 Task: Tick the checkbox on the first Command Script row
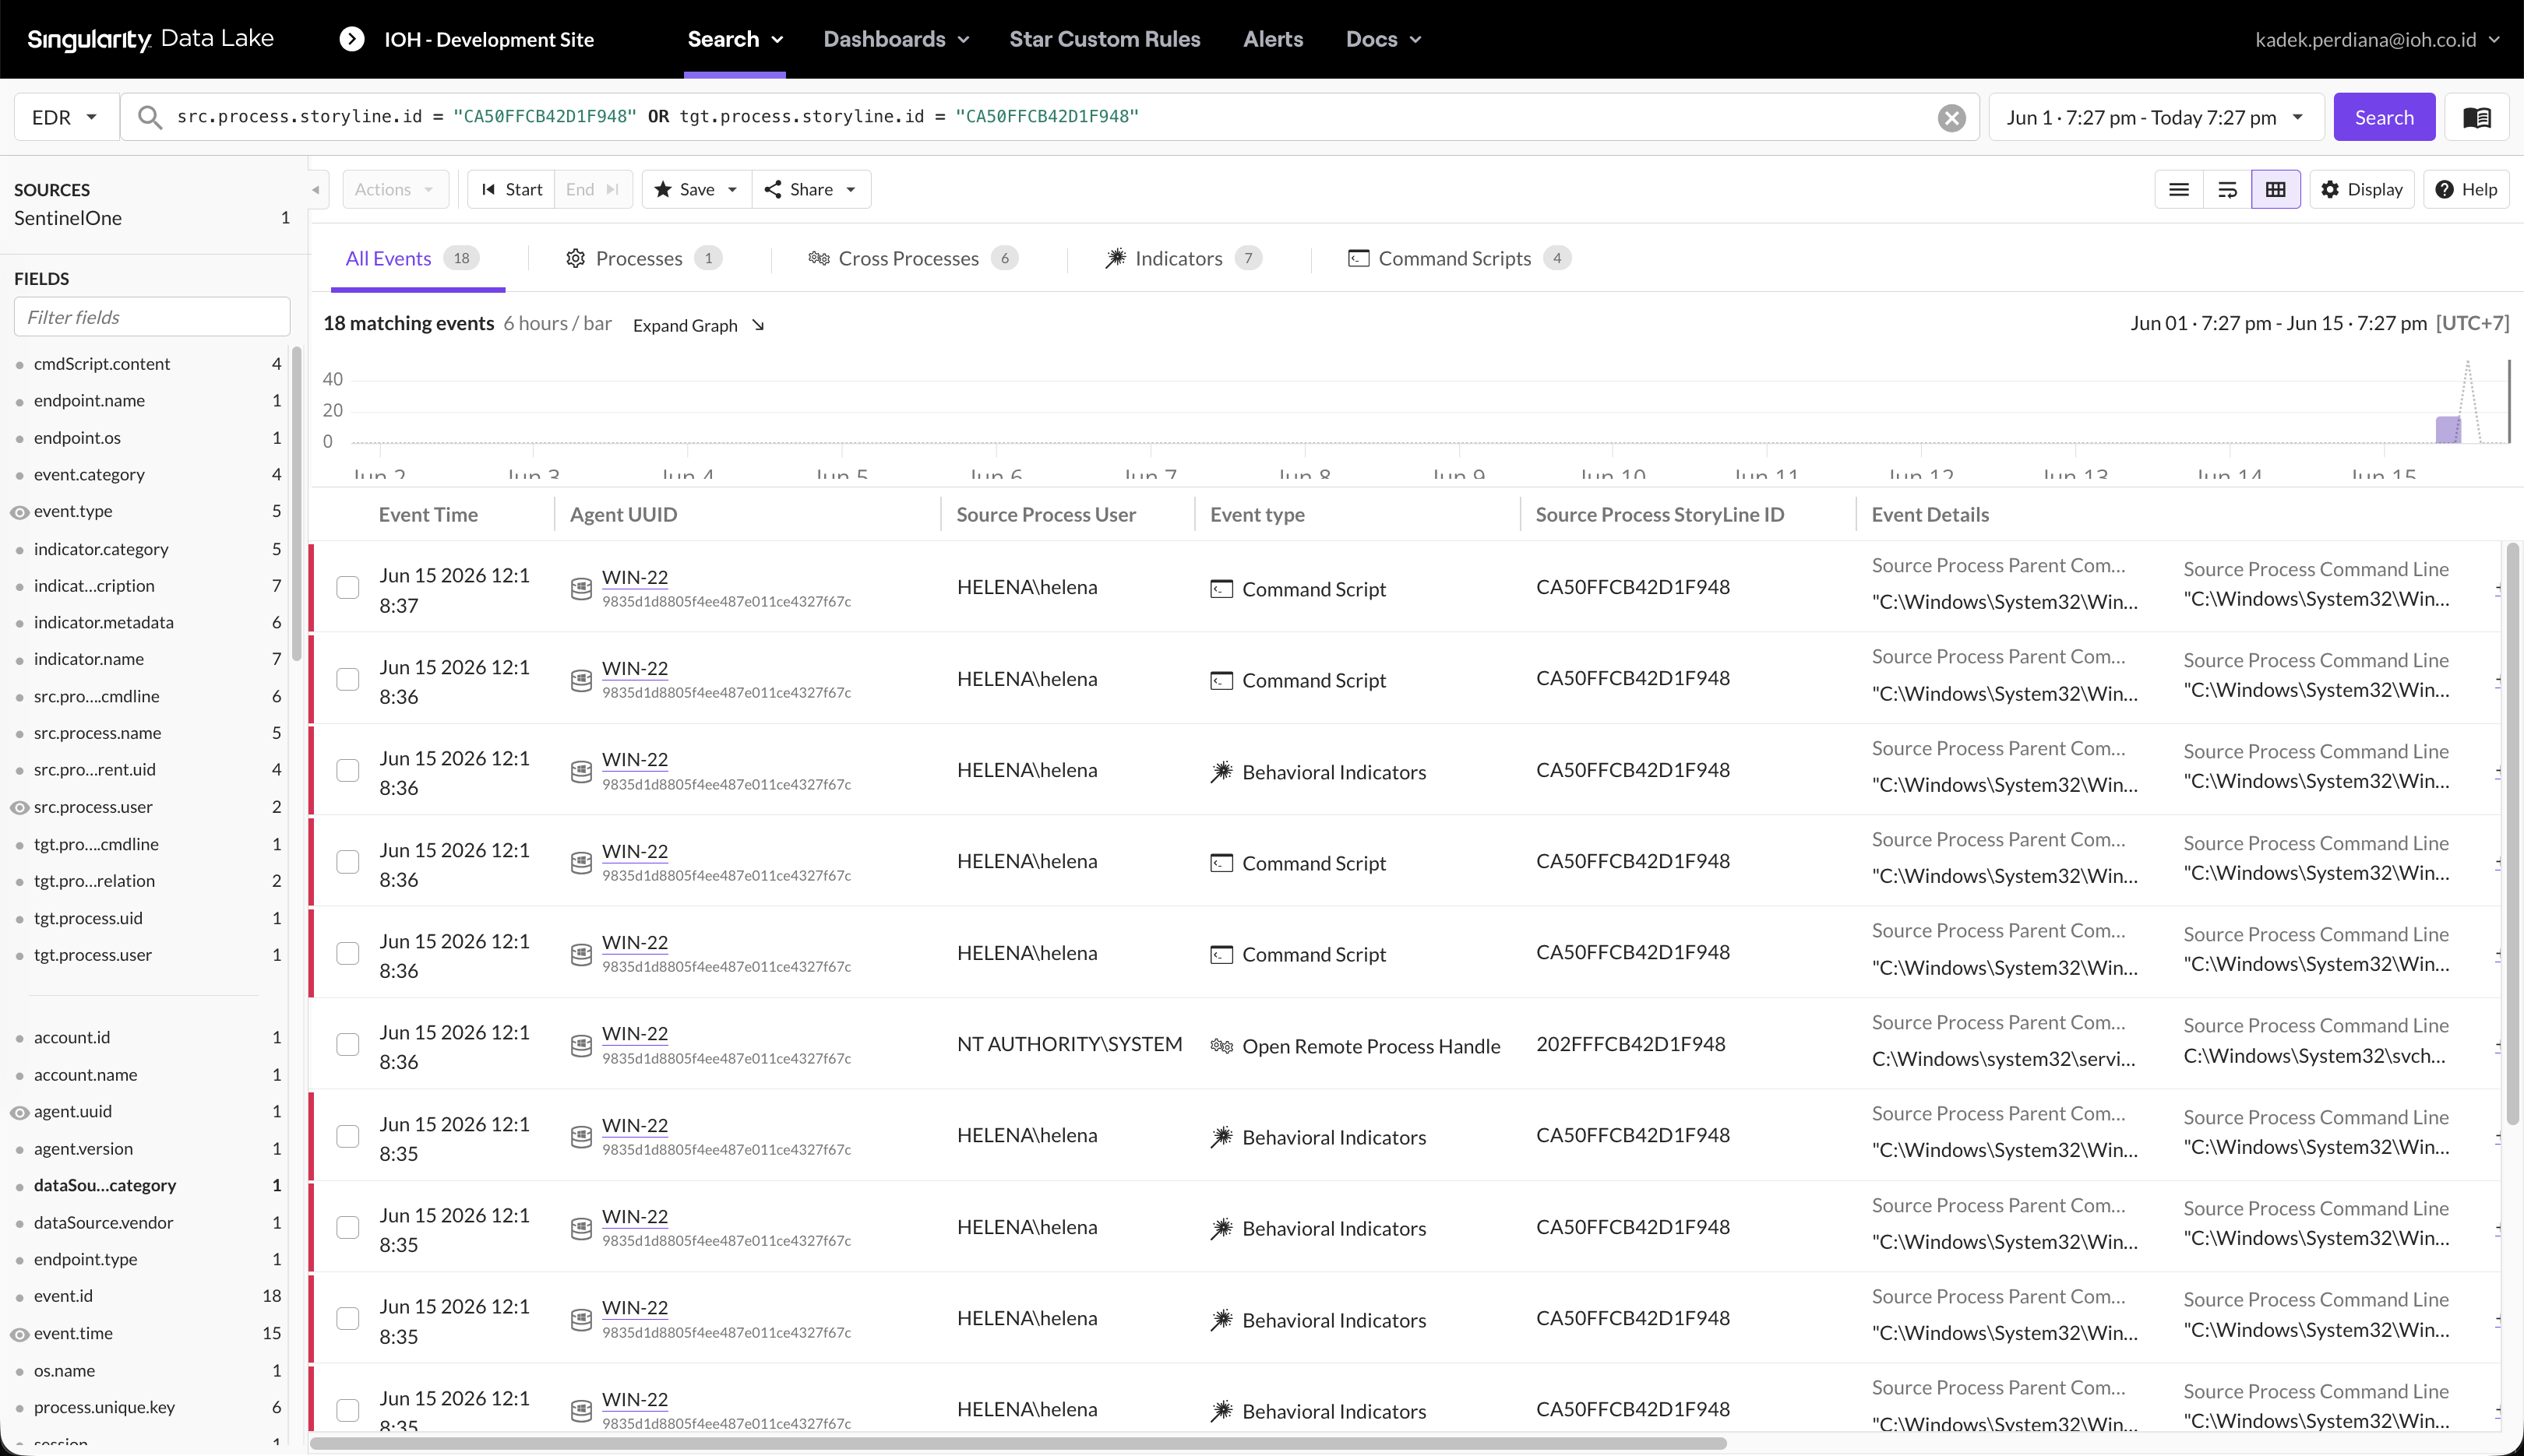pyautogui.click(x=347, y=587)
